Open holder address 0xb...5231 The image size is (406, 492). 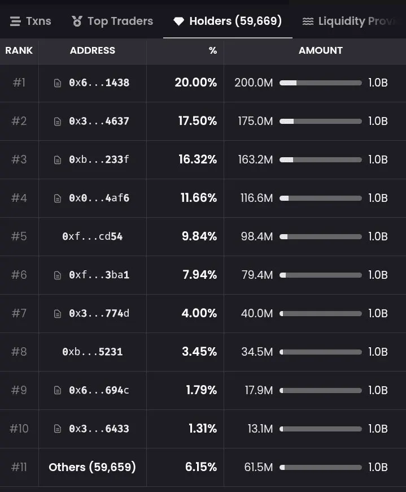[x=93, y=352]
